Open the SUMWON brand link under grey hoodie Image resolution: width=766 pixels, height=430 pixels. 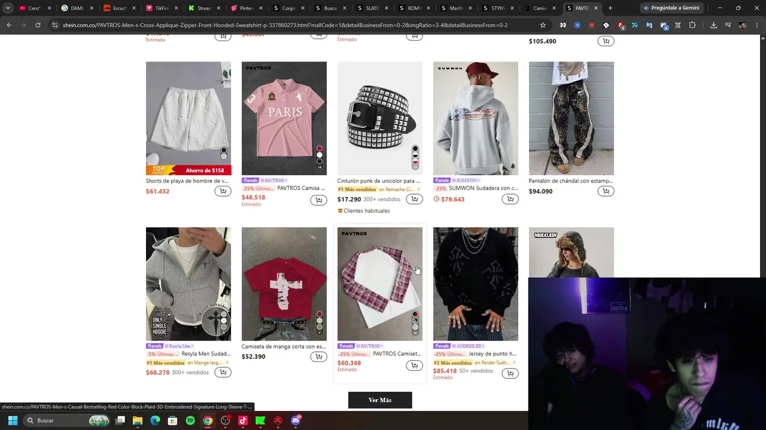[466, 180]
